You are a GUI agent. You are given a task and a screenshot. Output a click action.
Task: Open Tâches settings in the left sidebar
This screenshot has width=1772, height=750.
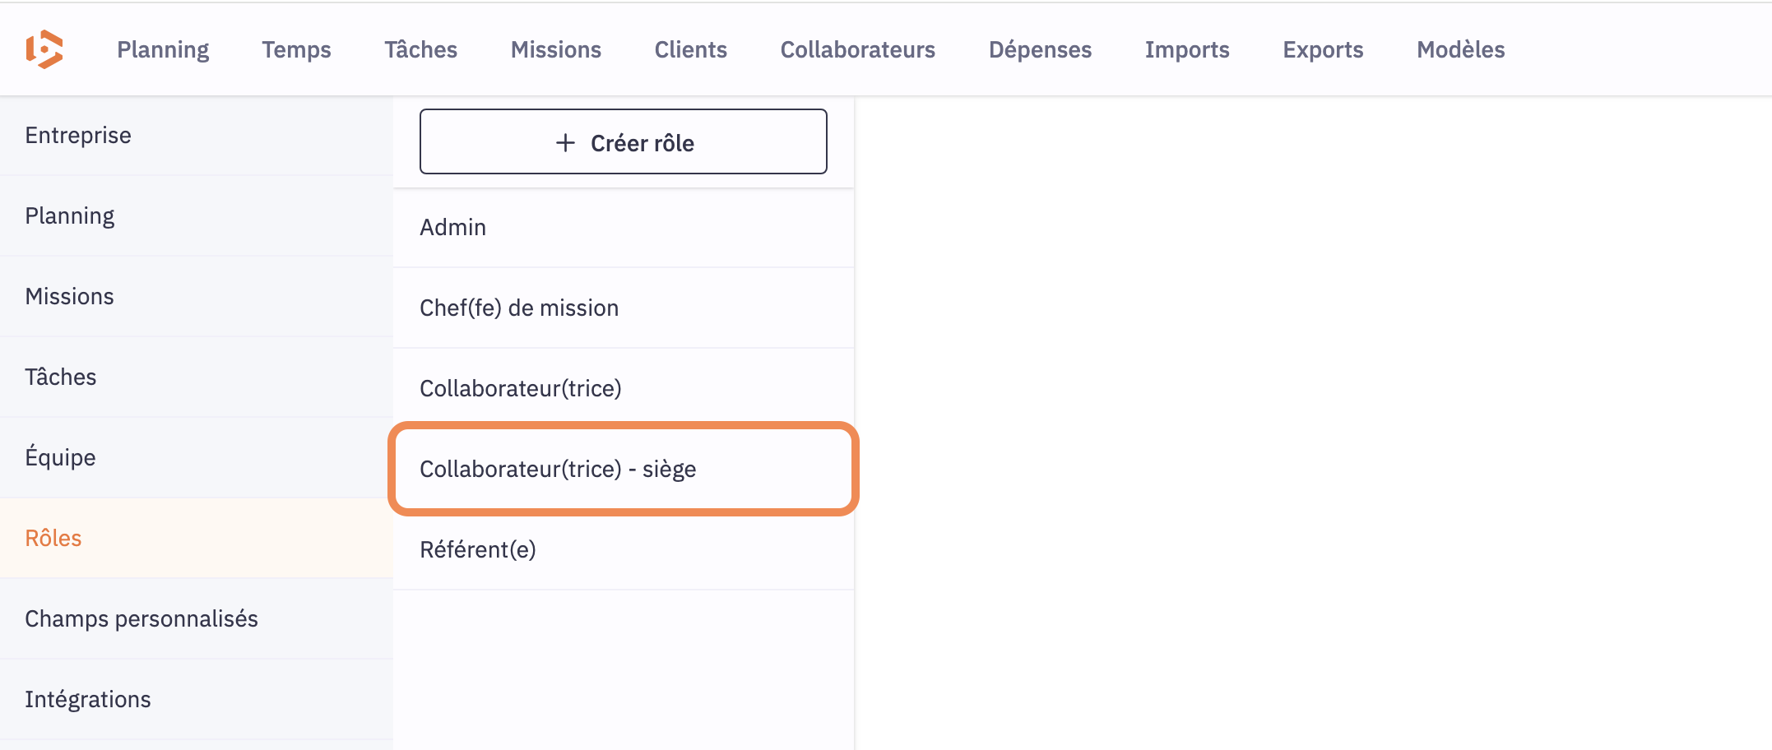tap(61, 377)
